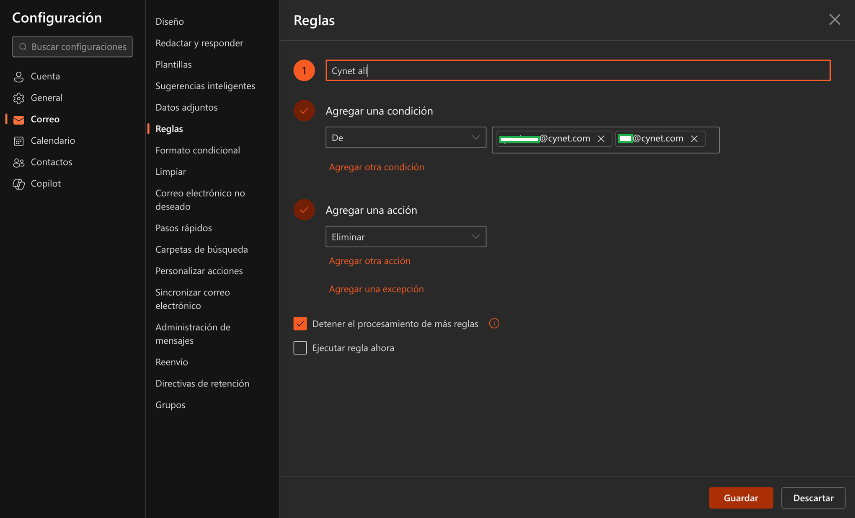Image resolution: width=855 pixels, height=518 pixels.
Task: Click Agregar otra condición link
Action: 376,167
